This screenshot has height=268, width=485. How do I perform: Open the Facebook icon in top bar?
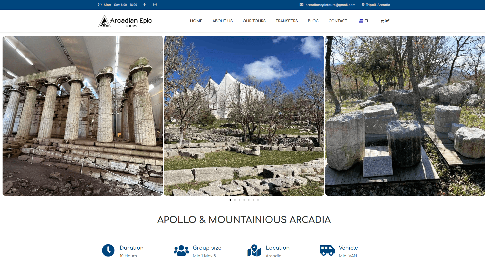(145, 5)
